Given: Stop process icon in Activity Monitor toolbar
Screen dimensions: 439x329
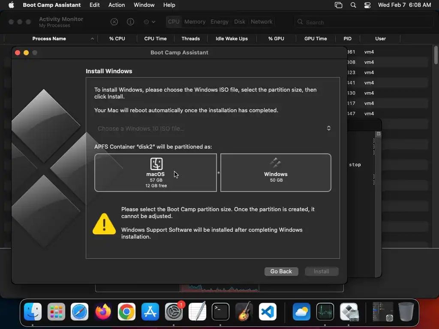Looking at the screenshot, I should pyautogui.click(x=114, y=22).
